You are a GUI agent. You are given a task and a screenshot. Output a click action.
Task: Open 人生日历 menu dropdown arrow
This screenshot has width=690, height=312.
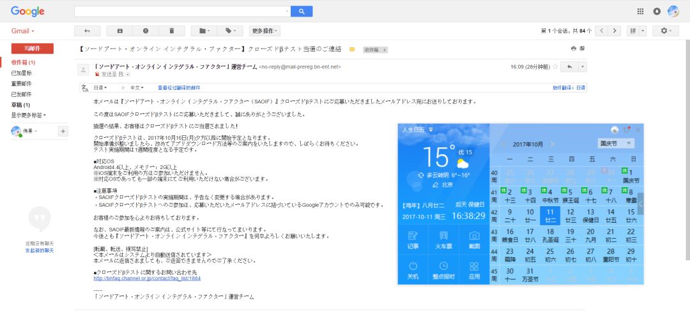431,130
